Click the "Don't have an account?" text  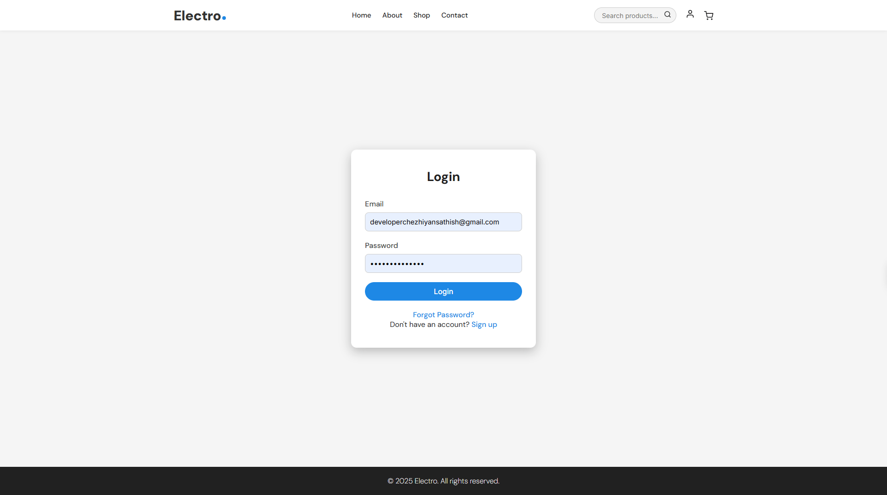click(429, 325)
